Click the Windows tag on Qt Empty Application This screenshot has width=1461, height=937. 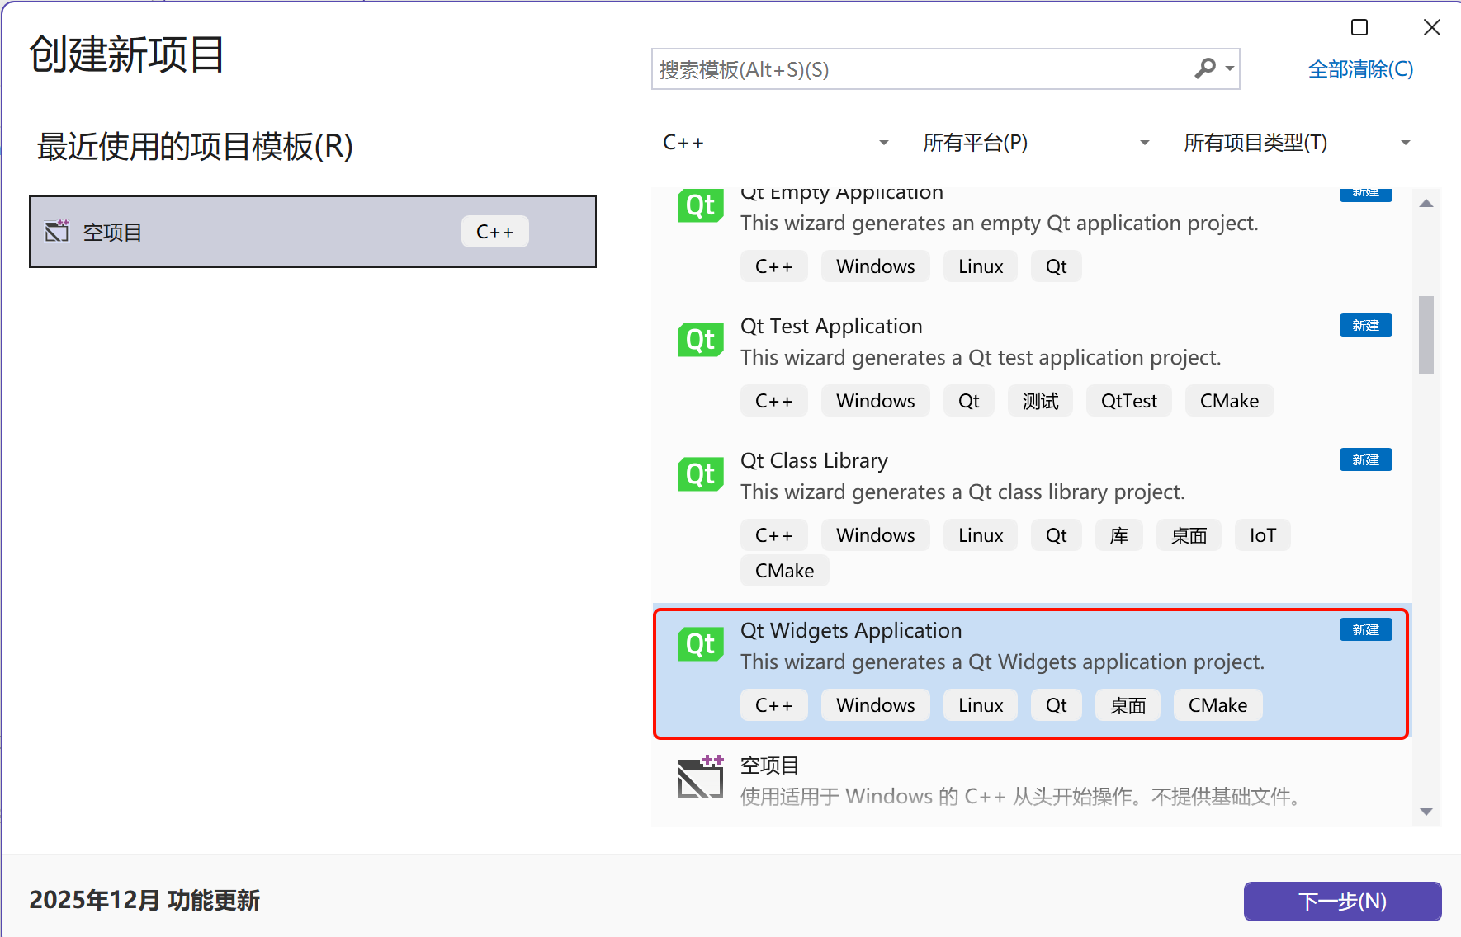pyautogui.click(x=875, y=266)
